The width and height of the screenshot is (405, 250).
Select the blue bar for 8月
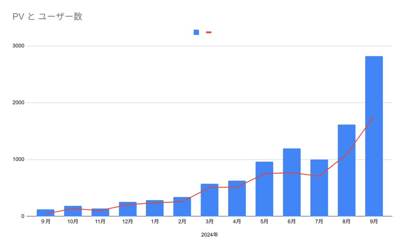(x=346, y=171)
